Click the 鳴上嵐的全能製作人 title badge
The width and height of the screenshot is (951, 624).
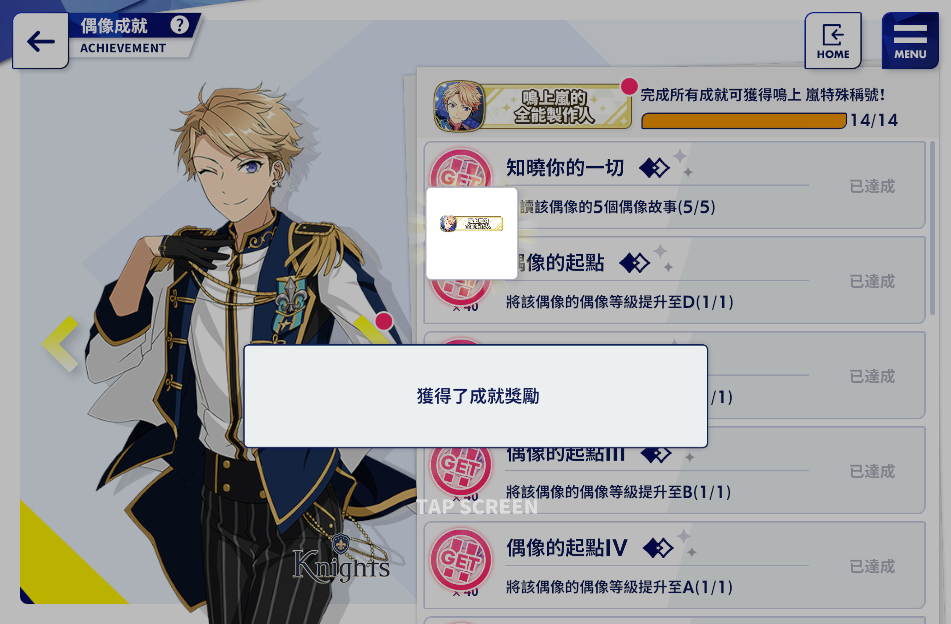[533, 107]
